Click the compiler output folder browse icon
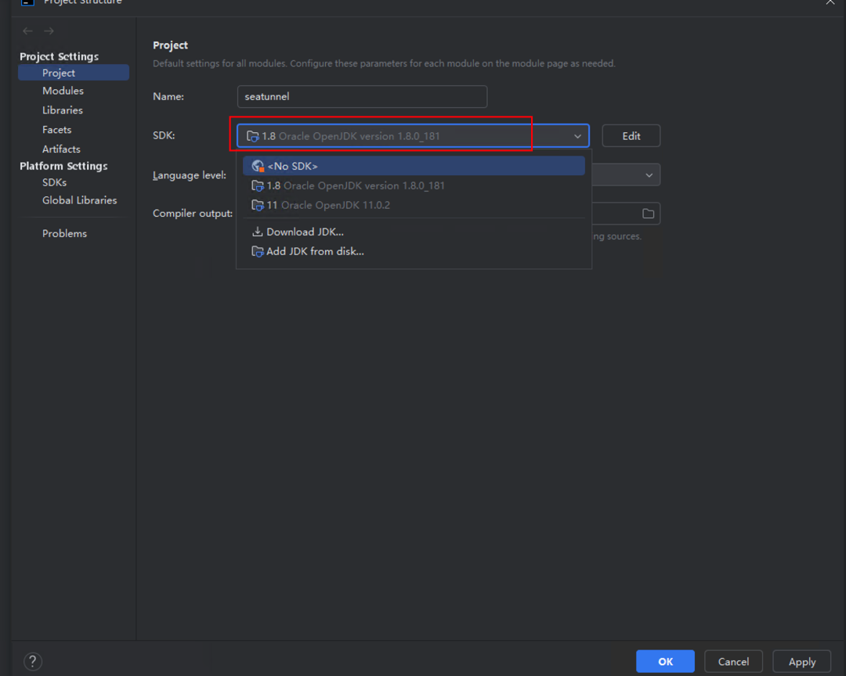This screenshot has width=846, height=676. coord(648,214)
